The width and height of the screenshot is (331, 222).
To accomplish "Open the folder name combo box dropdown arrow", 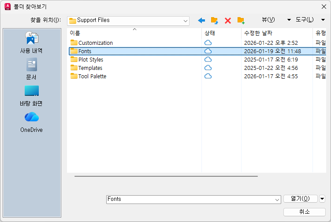I will [x=277, y=199].
